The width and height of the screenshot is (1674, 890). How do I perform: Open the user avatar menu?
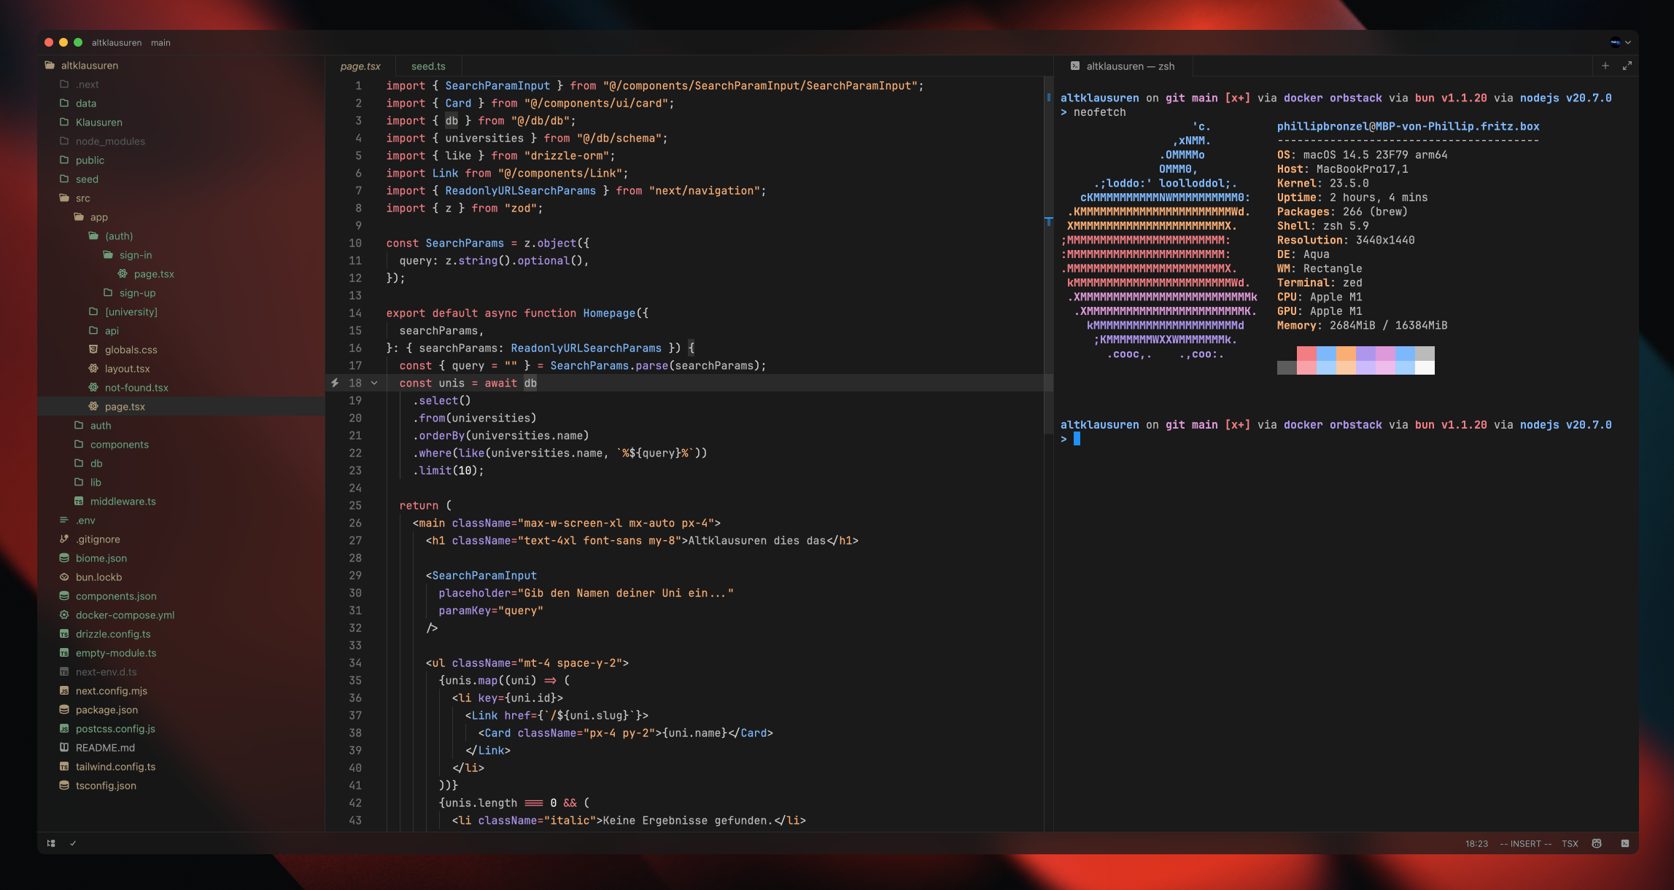[x=1620, y=42]
